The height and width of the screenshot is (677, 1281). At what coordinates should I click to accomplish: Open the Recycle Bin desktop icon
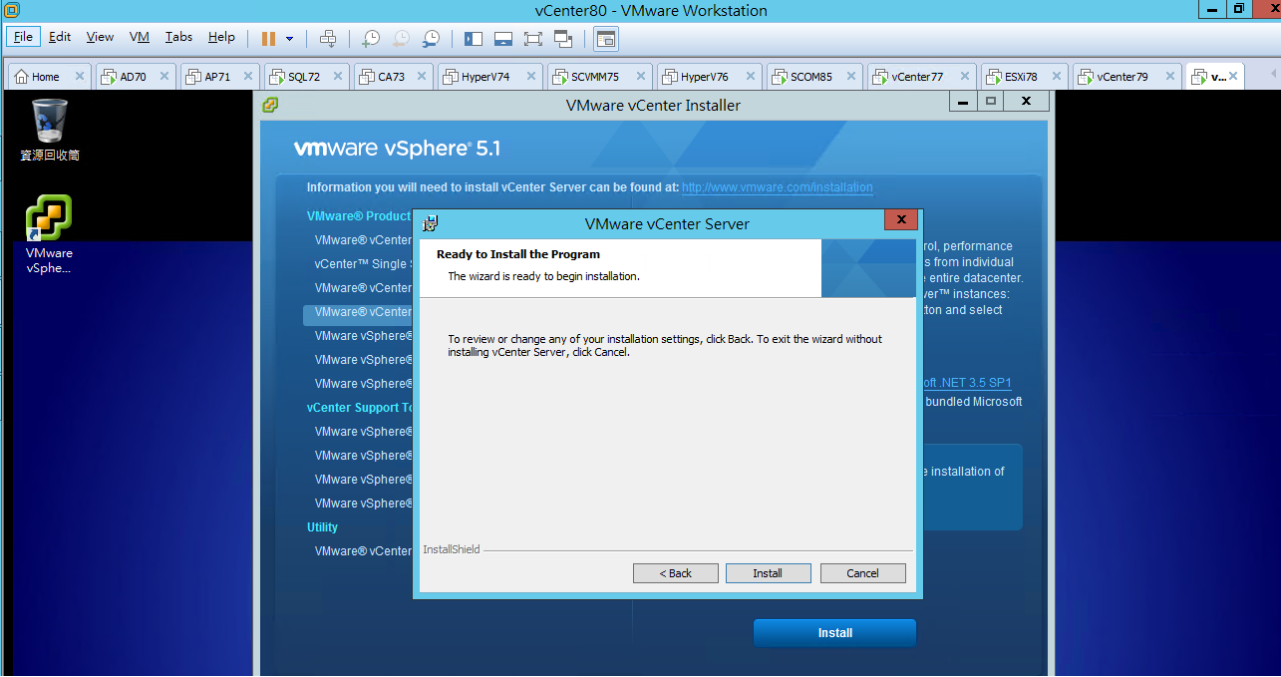pos(50,130)
